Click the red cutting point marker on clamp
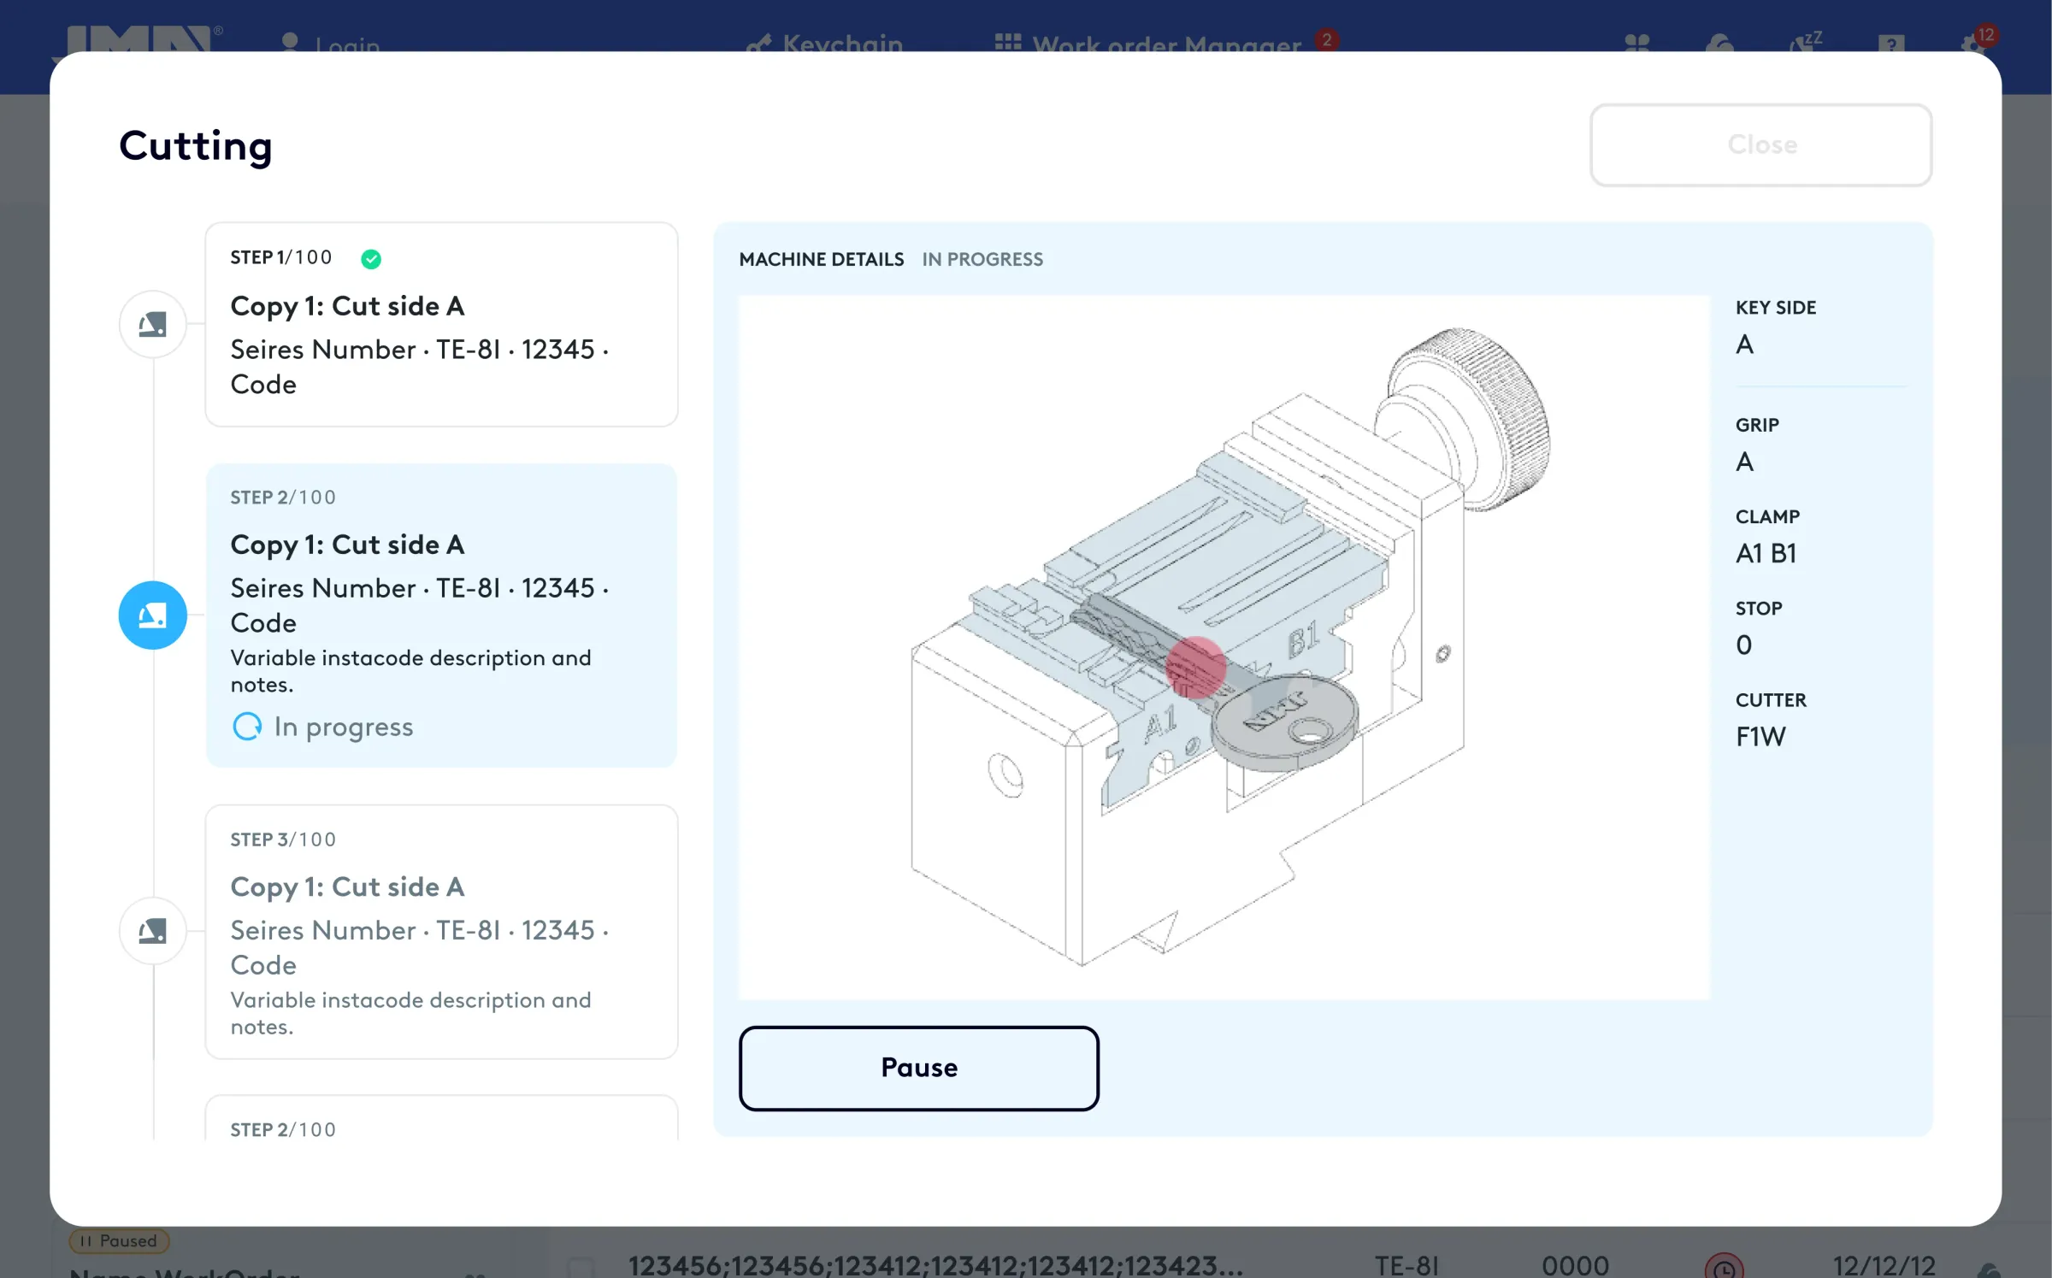The width and height of the screenshot is (2052, 1278). pos(1195,667)
